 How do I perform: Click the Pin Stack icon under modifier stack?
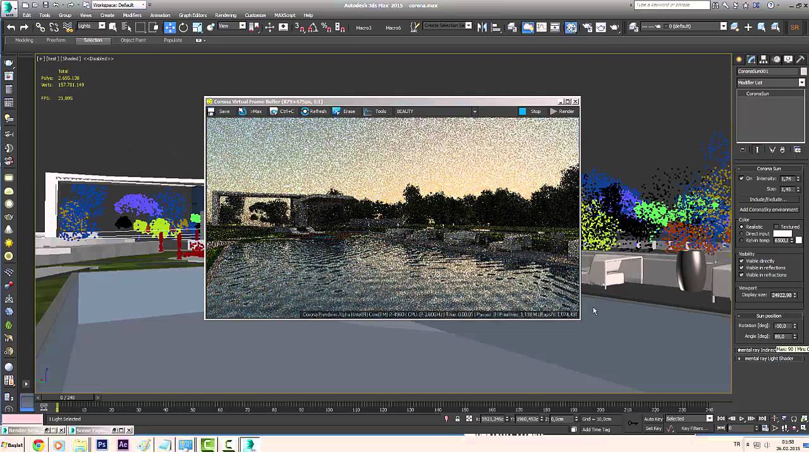tap(743, 150)
